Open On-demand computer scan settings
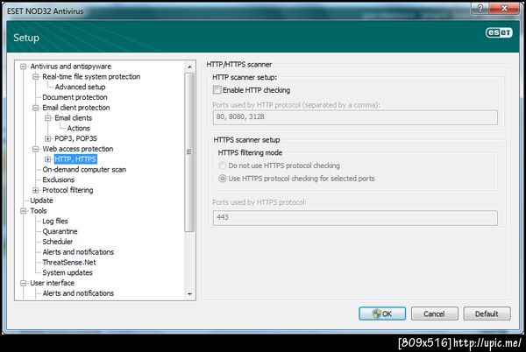This screenshot has width=526, height=352. tap(84, 170)
